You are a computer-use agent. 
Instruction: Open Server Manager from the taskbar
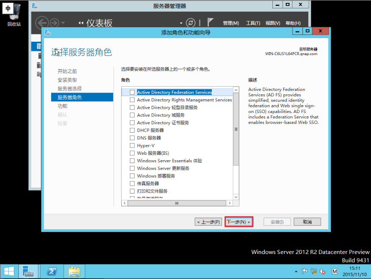click(28, 271)
